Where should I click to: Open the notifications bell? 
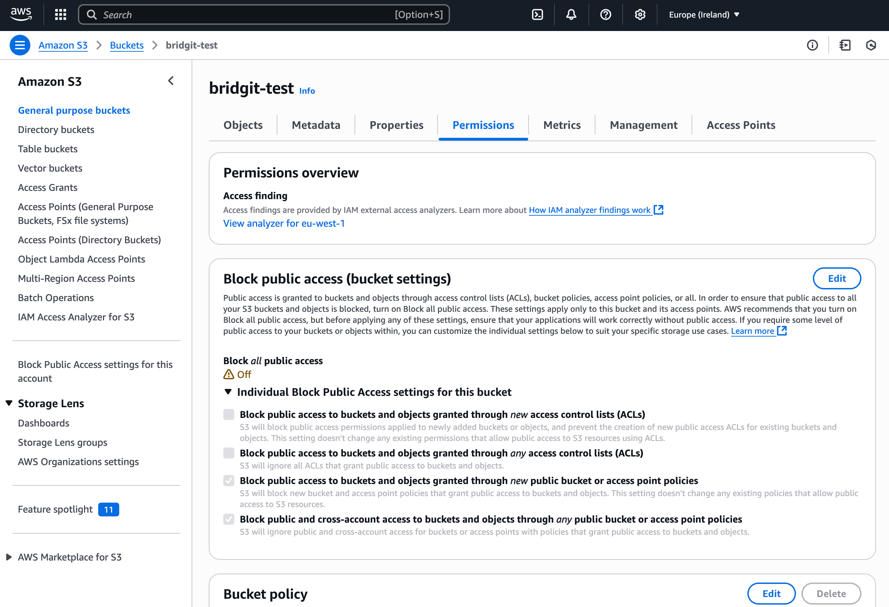(571, 14)
